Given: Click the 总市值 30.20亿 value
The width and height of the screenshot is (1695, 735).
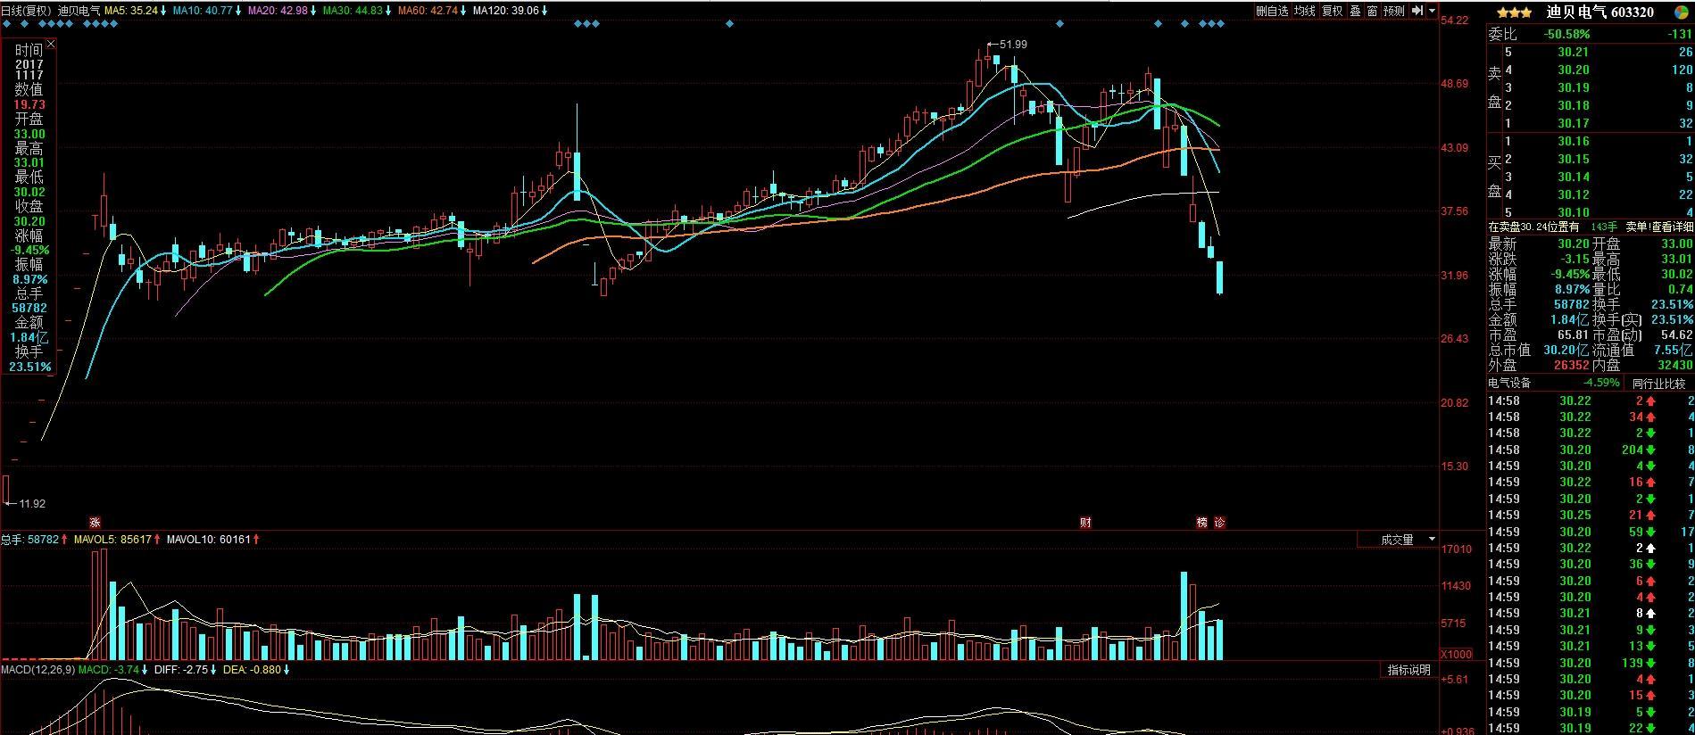Looking at the screenshot, I should click(x=1566, y=350).
